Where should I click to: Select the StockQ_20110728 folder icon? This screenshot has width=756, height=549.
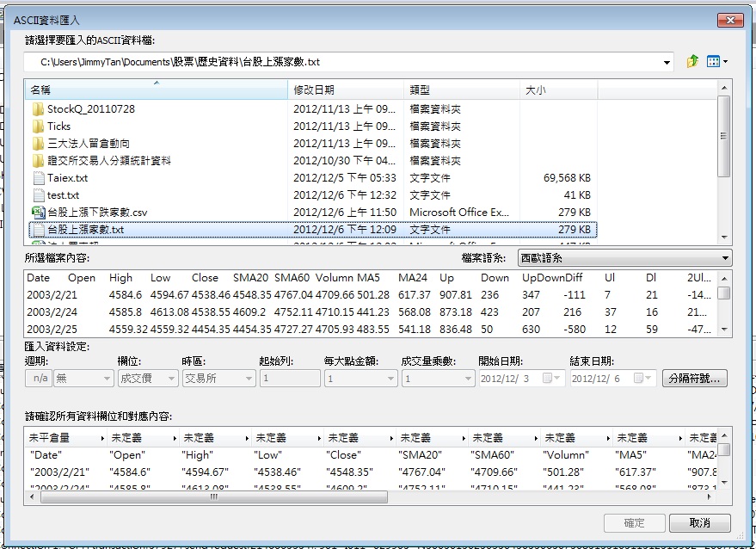[x=38, y=109]
